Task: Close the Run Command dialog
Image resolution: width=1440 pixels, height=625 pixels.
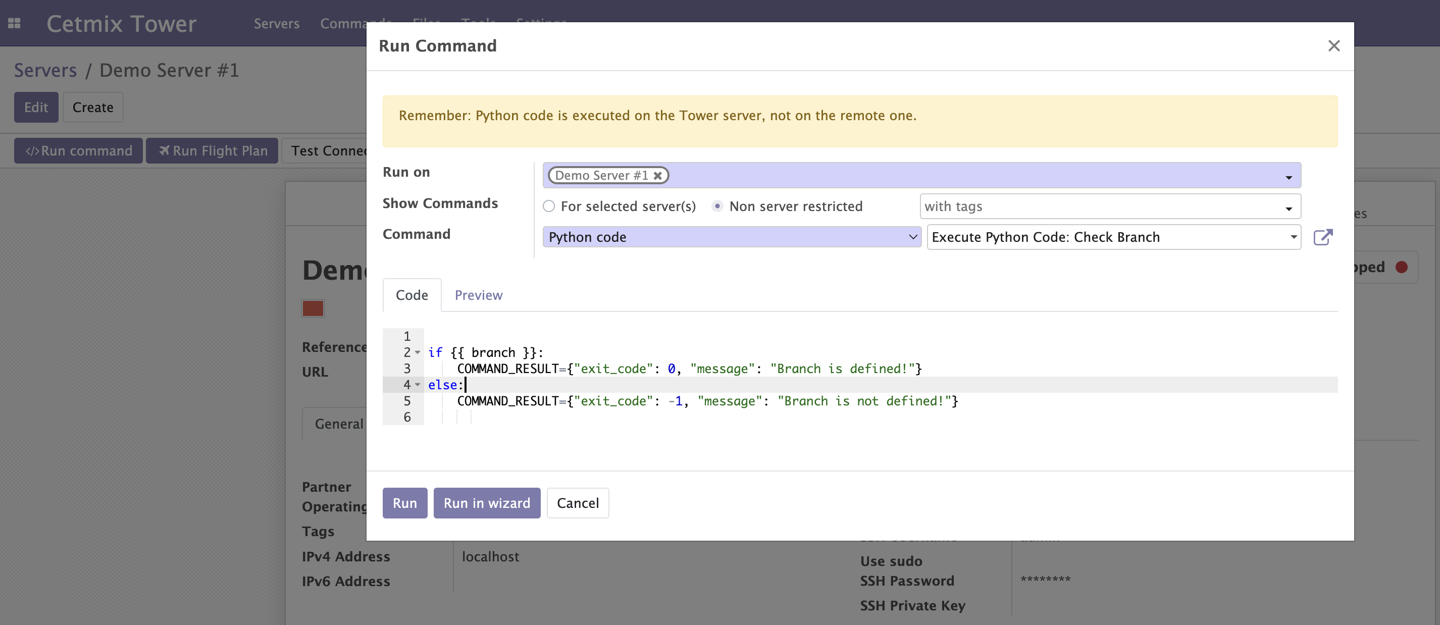Action: click(x=1334, y=46)
